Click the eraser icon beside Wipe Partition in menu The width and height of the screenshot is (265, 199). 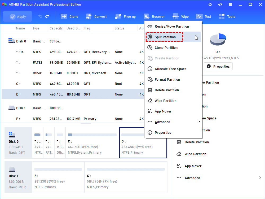tap(150, 101)
